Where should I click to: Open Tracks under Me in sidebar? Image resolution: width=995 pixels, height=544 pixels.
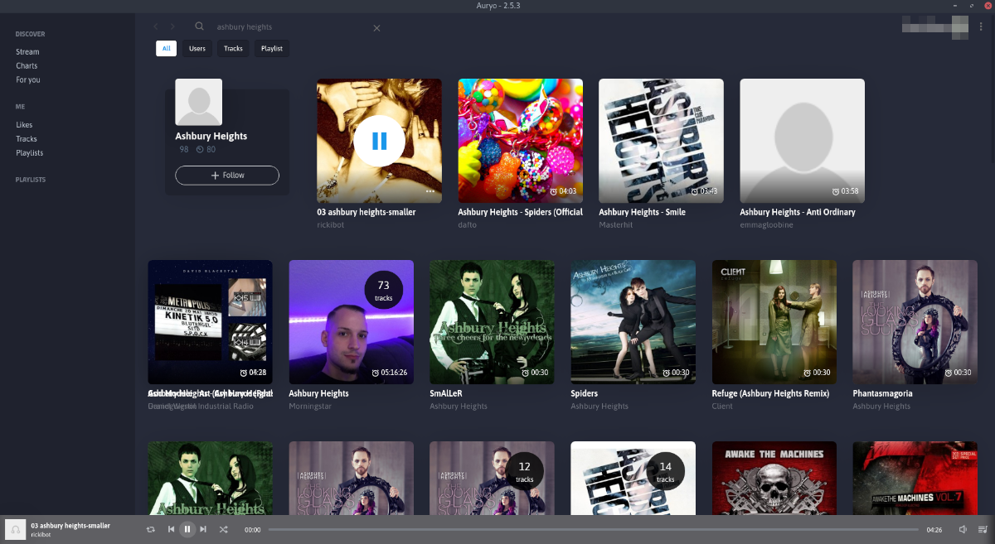point(27,139)
